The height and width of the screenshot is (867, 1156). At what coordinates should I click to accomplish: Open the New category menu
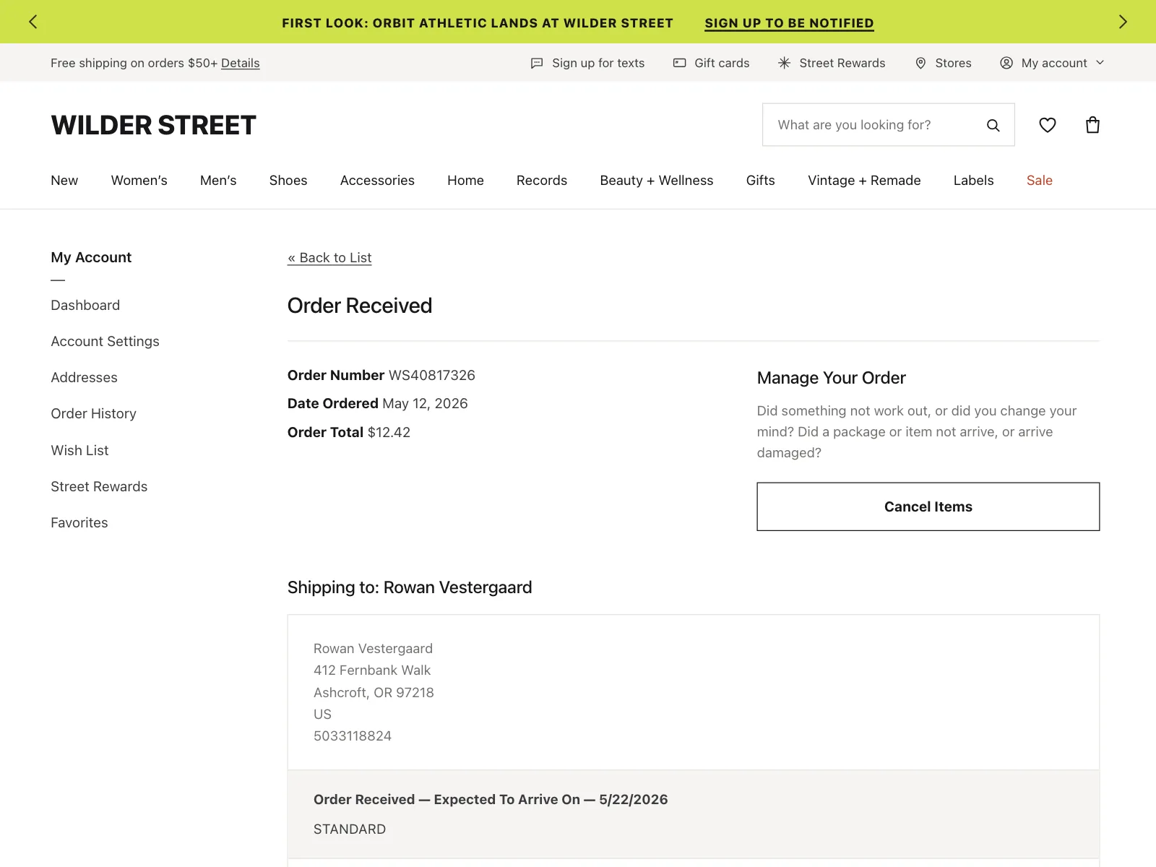[64, 181]
